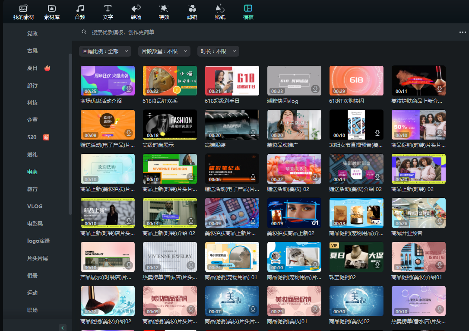469x331 pixels.
Task: Select the 音频 audio icon
Action: coord(80,12)
